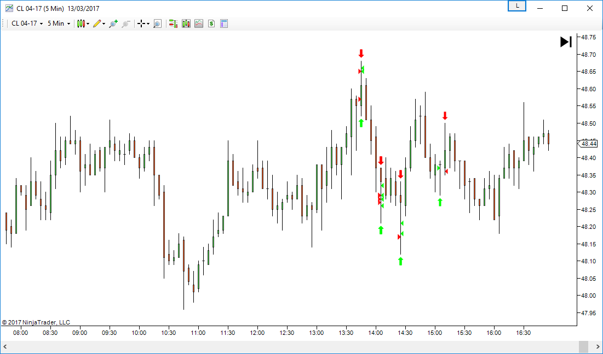Click the current price marker 48.44
This screenshot has height=354, width=603.
click(x=588, y=144)
